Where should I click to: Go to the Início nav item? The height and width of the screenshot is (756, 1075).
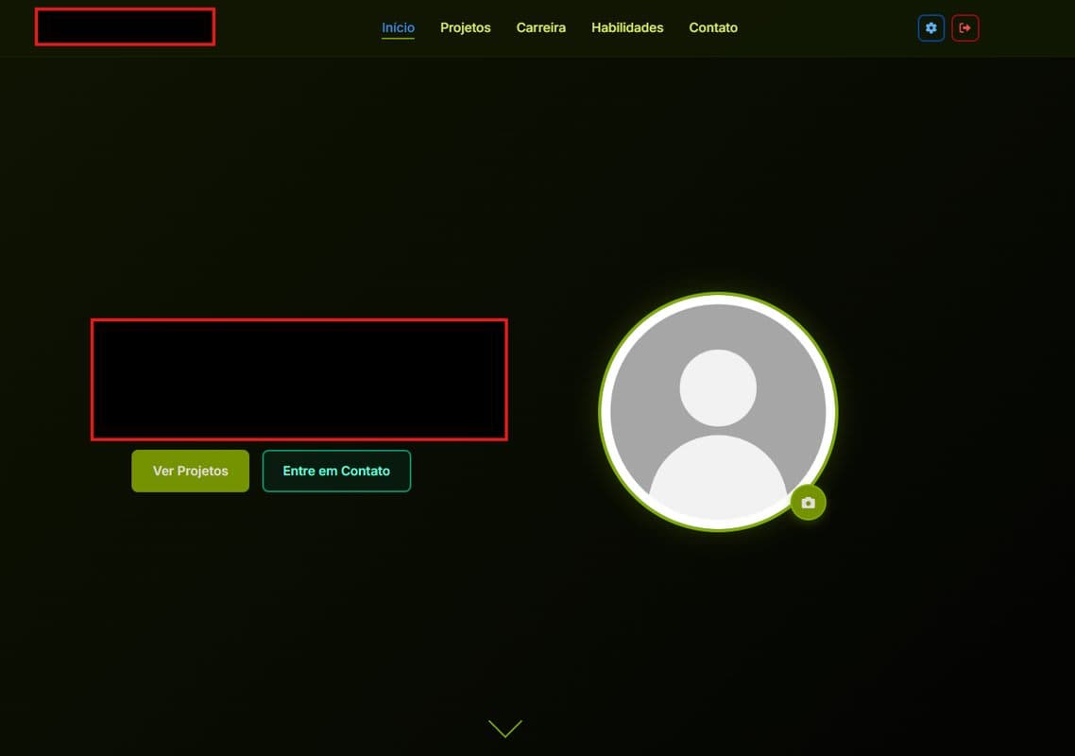[398, 28]
